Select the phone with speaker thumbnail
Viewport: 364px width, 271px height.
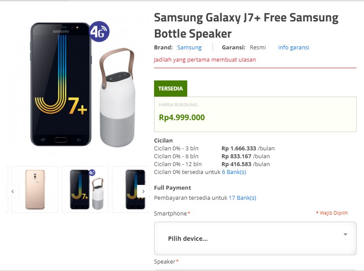pyautogui.click(x=85, y=189)
